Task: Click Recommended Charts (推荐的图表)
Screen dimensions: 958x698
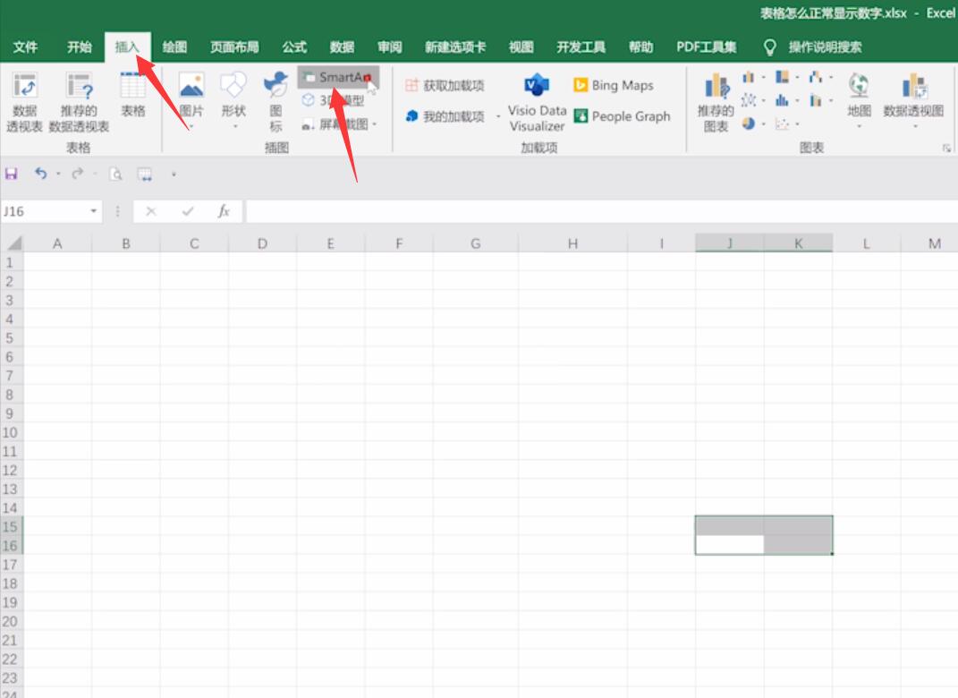Action: [716, 101]
